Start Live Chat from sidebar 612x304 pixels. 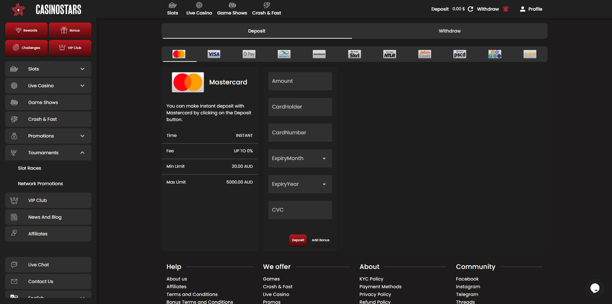(48, 265)
